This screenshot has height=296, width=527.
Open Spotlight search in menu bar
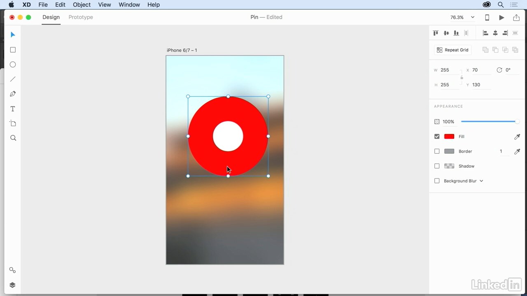point(501,5)
